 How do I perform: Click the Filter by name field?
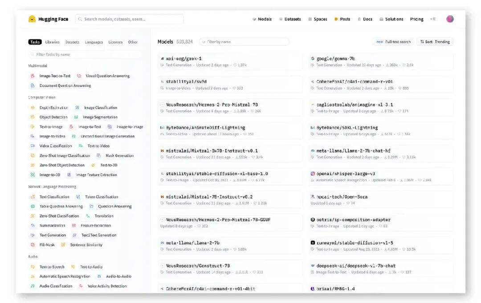tap(244, 42)
